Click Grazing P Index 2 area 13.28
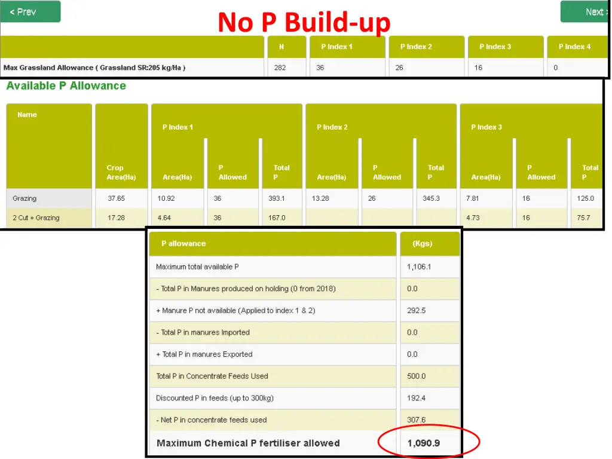Viewport: 612px width, 459px height. click(x=320, y=198)
